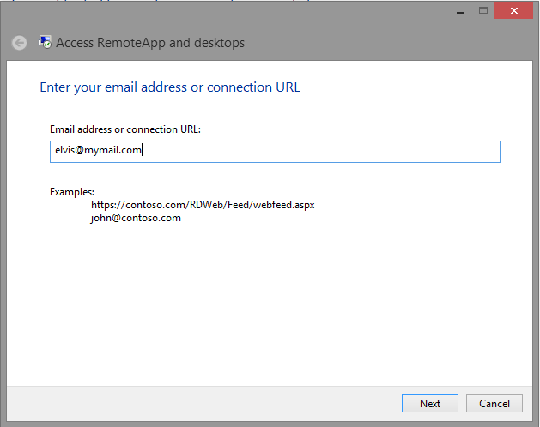
Task: Click blank white area below the examples
Action: tap(269, 303)
